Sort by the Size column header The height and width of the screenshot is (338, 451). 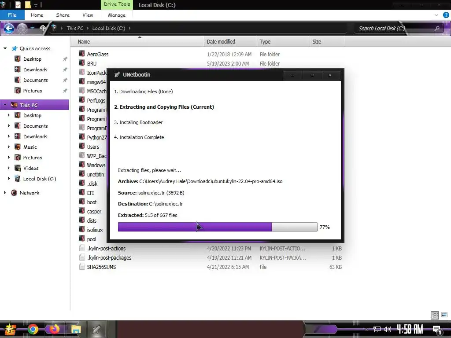click(x=327, y=41)
